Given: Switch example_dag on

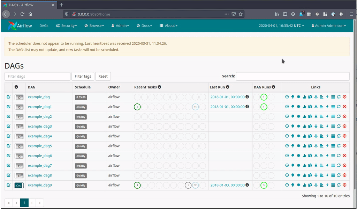Looking at the screenshot, I should pyautogui.click(x=19, y=97).
